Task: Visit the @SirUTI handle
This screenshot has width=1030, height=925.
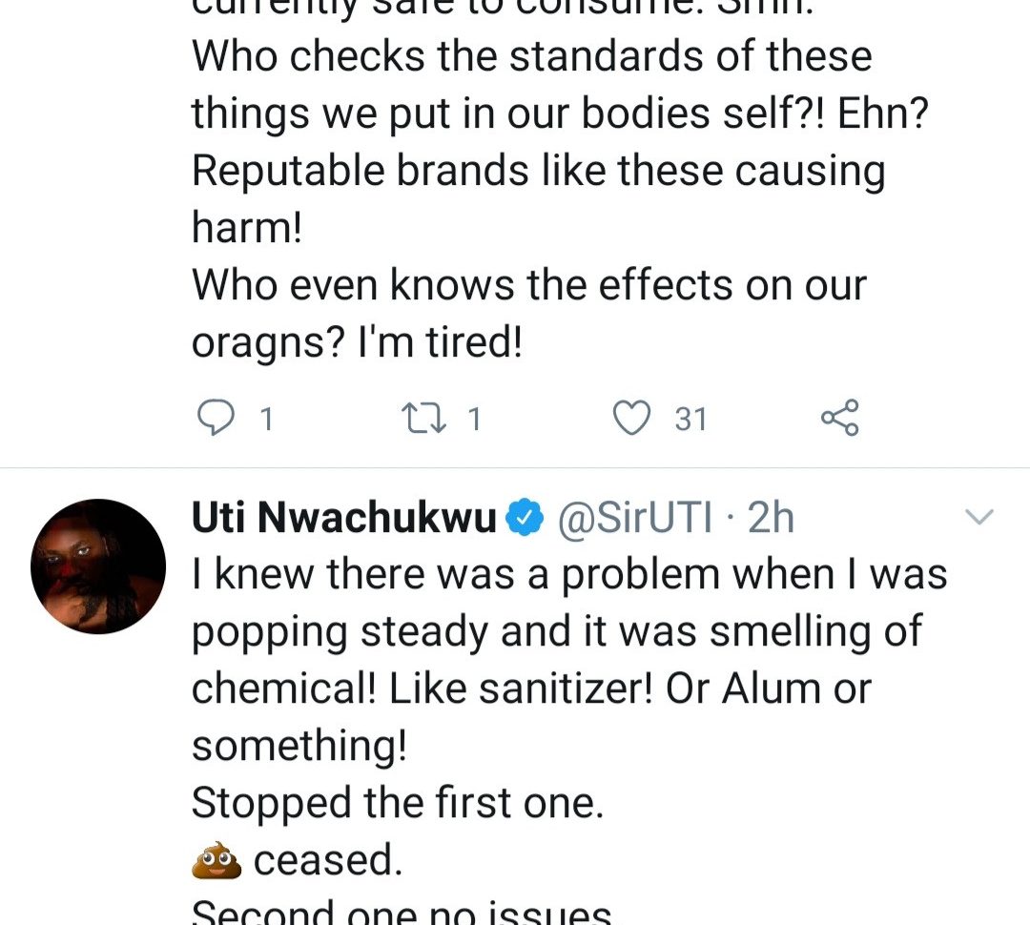Action: (x=635, y=518)
